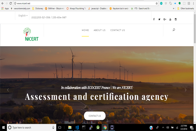196x131 pixels.
Task: Open Visual Studio Code from the taskbar
Action: 78,127
